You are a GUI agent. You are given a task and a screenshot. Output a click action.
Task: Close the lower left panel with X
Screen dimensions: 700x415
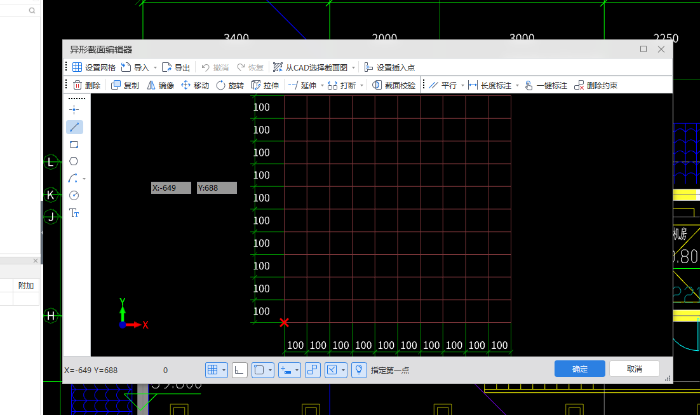[36, 261]
